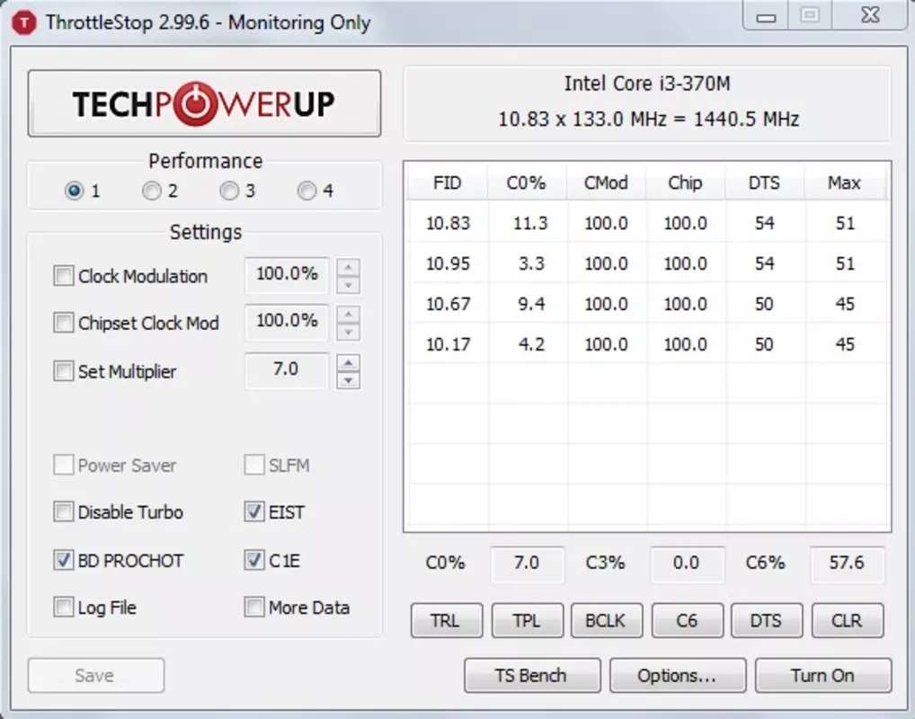
Task: Click the TechPowerUp logo banner
Action: pyautogui.click(x=204, y=103)
